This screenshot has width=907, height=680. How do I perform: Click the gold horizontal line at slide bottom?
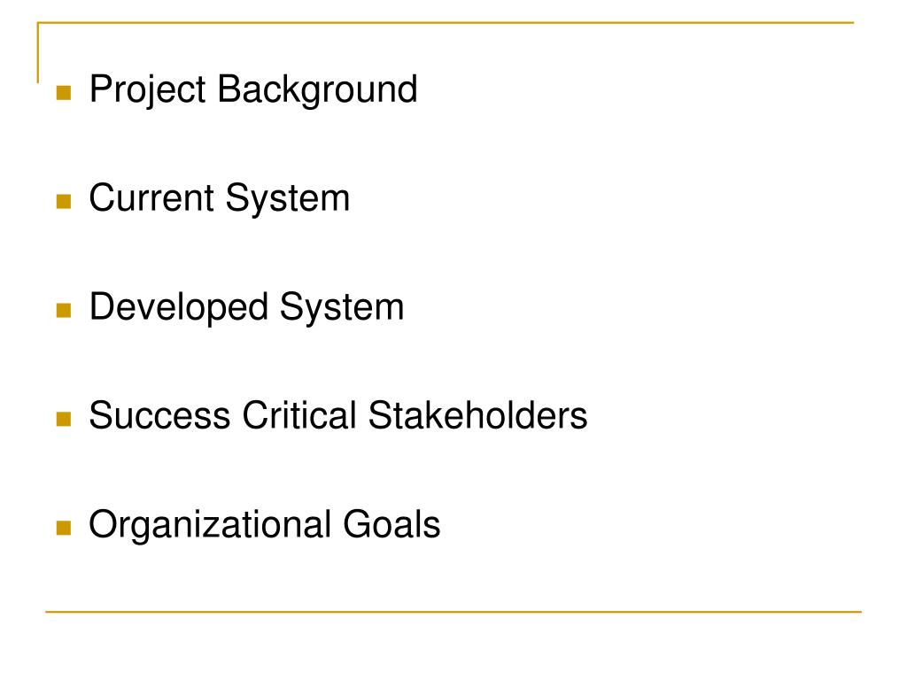pyautogui.click(x=453, y=611)
